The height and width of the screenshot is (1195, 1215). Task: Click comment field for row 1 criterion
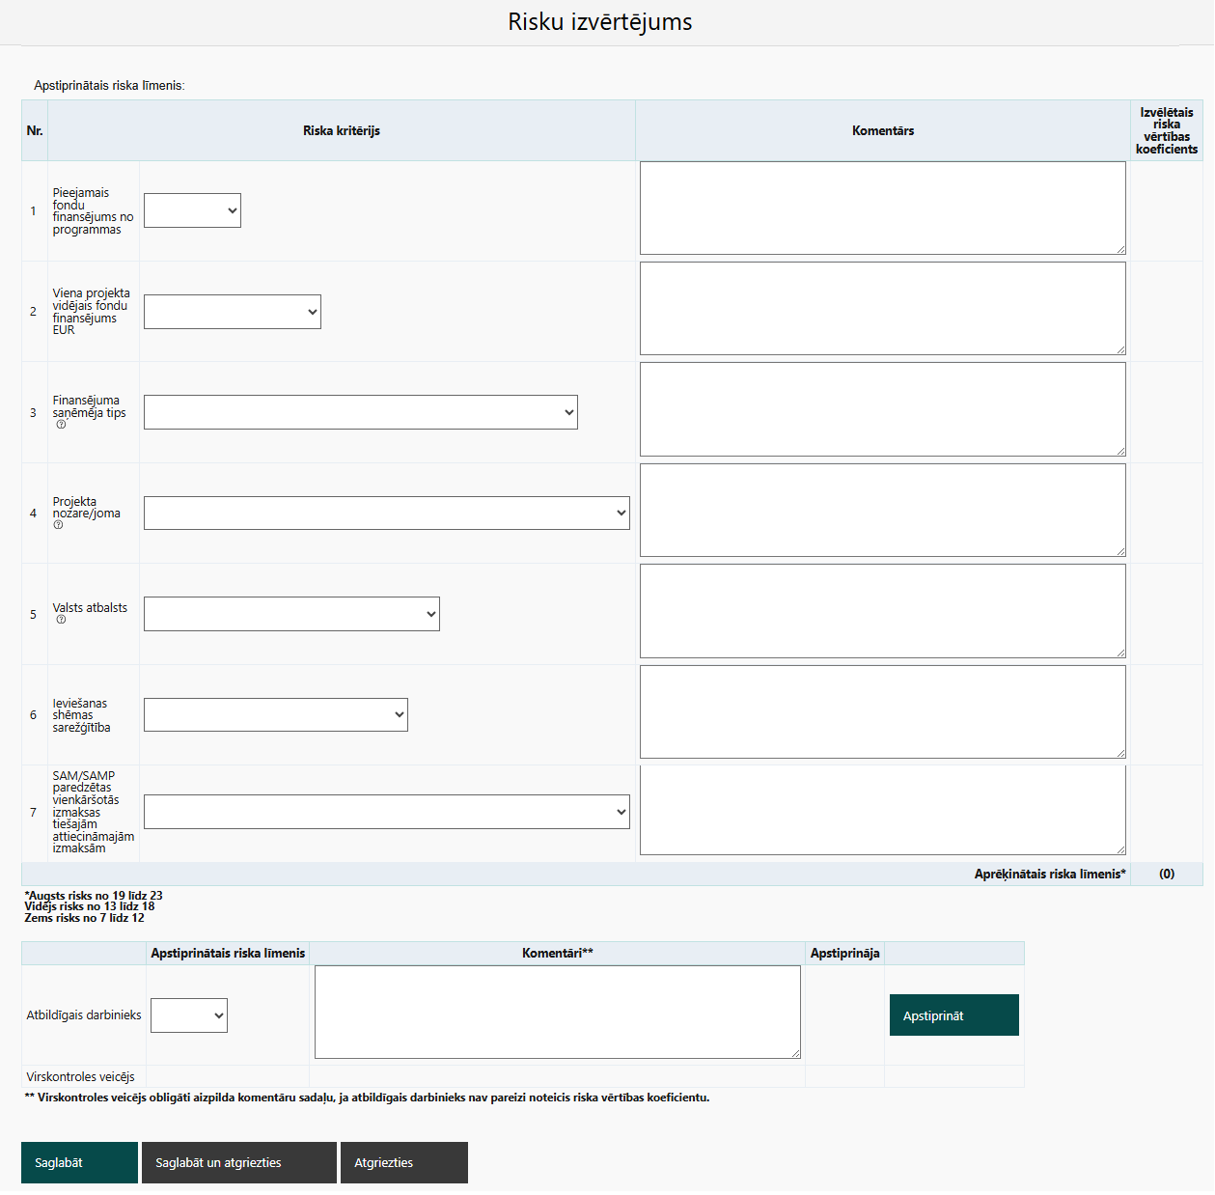[882, 208]
